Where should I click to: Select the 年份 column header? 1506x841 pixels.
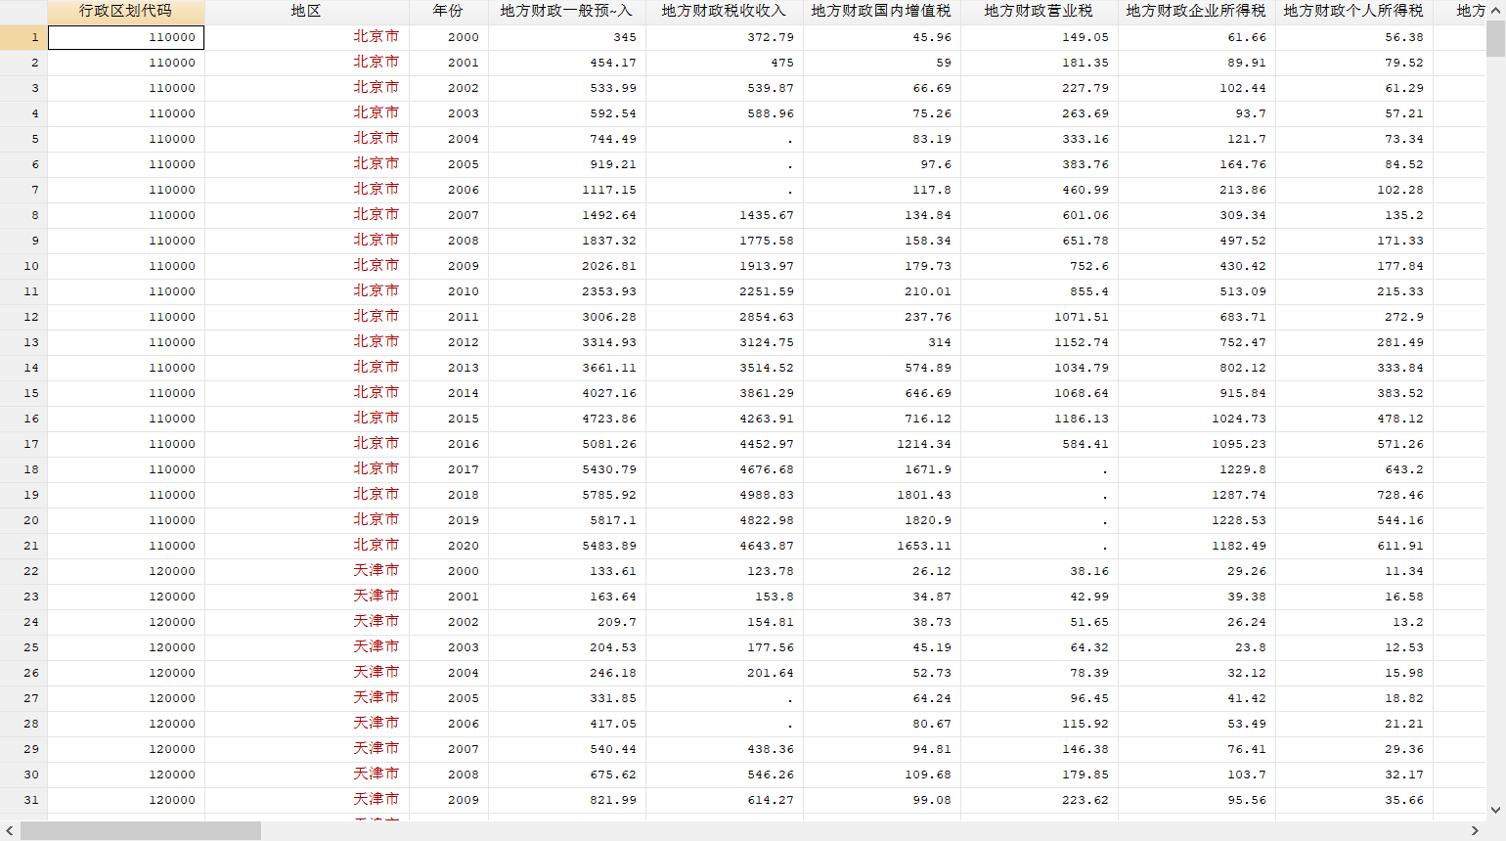coord(448,12)
